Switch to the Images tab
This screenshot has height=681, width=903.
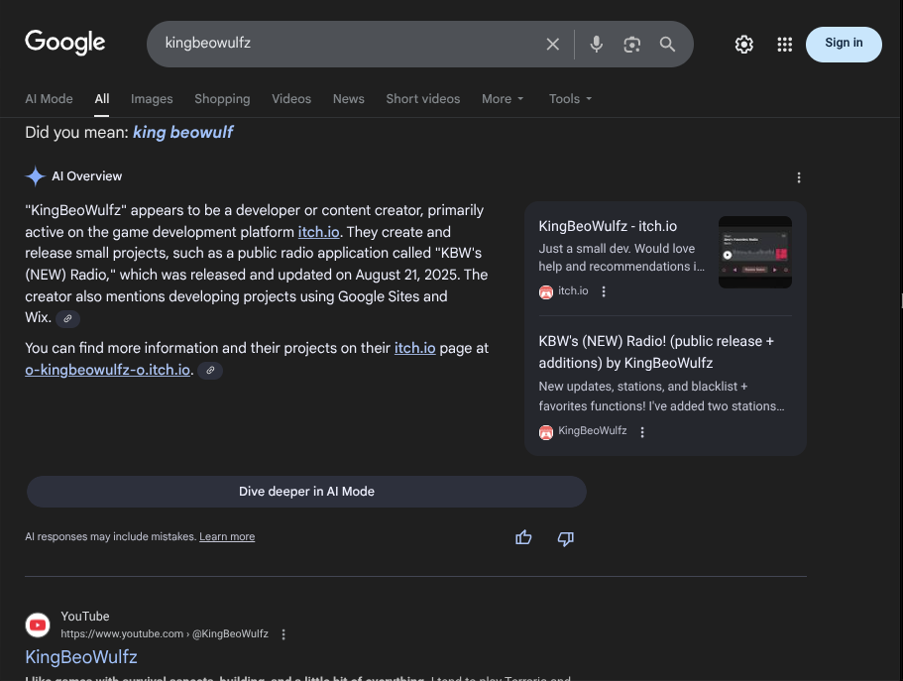[x=152, y=99]
